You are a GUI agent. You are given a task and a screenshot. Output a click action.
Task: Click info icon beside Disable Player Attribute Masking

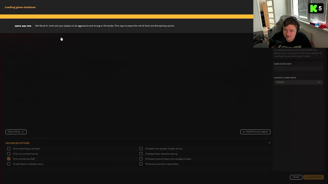point(146,154)
